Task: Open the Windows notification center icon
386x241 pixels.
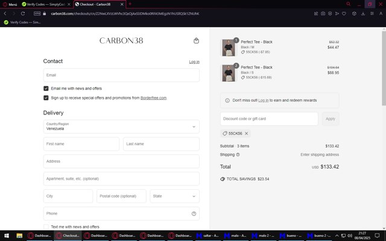Action: [377, 236]
